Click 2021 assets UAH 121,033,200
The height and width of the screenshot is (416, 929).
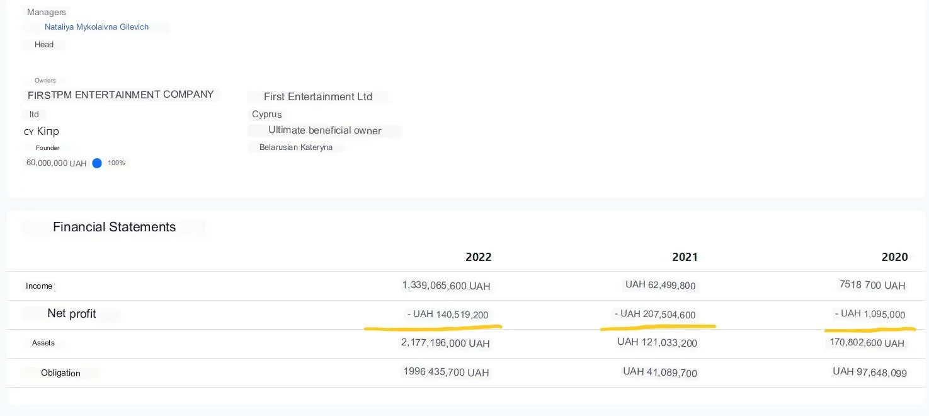click(x=657, y=342)
